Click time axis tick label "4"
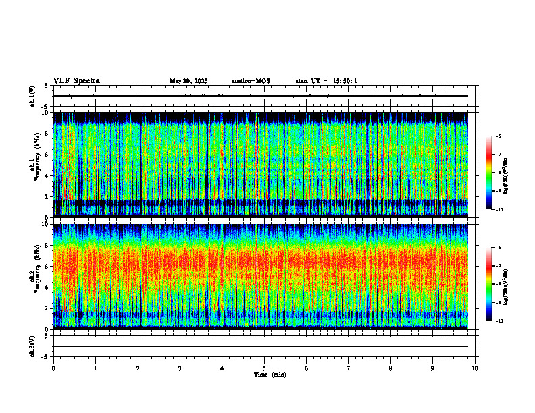 222,368
